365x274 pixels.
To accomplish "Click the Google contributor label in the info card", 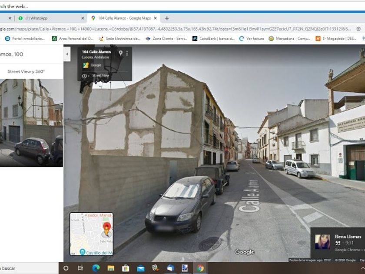I will pyautogui.click(x=96, y=65).
